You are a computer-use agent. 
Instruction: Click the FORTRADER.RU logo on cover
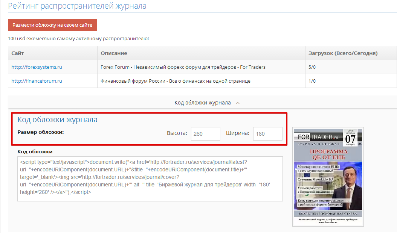click(319, 137)
